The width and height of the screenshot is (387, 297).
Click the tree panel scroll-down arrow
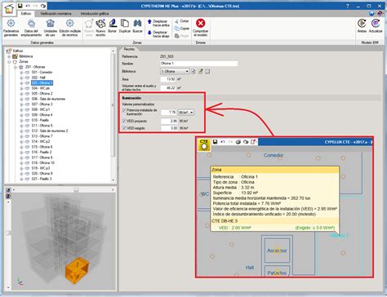(x=113, y=180)
